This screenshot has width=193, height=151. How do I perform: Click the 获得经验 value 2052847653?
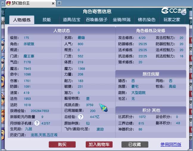point(40,111)
